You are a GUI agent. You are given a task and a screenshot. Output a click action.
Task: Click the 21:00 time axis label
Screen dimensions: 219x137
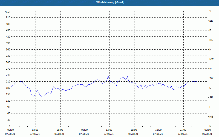click(x=183, y=130)
